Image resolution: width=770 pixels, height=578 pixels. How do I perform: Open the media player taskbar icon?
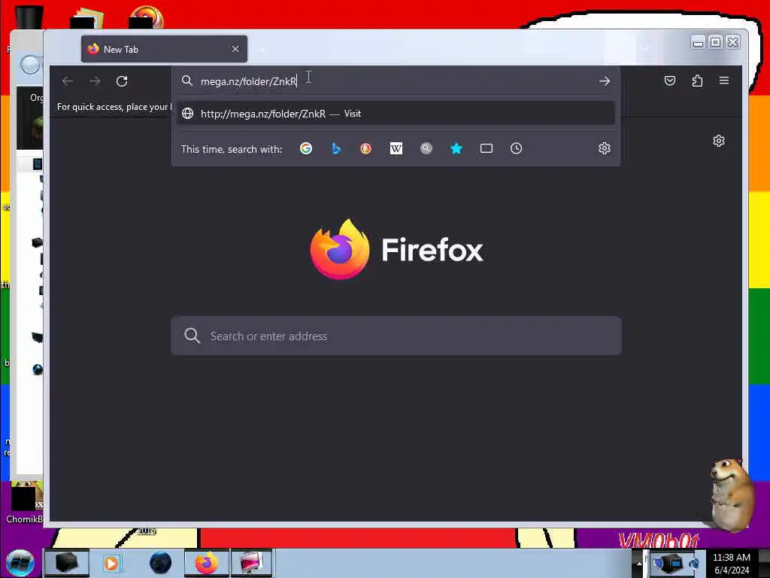point(111,563)
